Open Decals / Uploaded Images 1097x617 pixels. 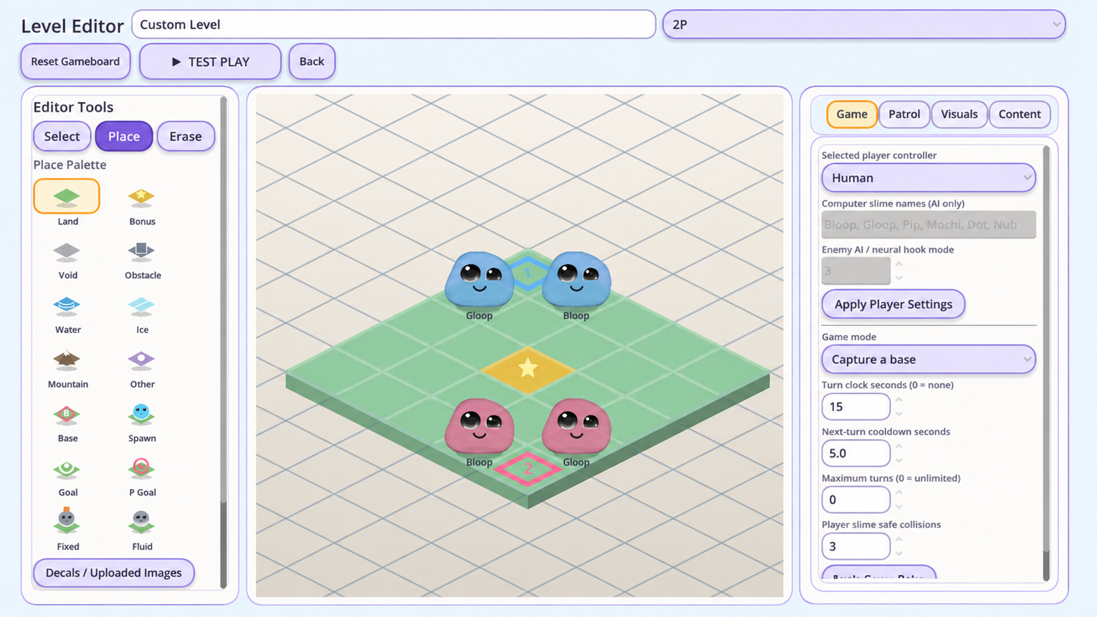coord(114,573)
